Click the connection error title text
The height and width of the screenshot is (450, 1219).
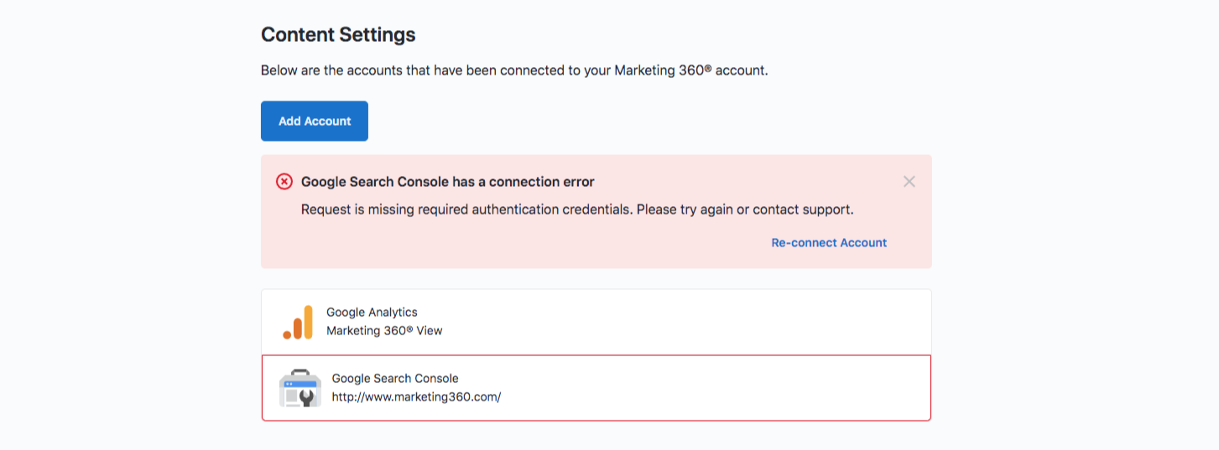pyautogui.click(x=447, y=182)
